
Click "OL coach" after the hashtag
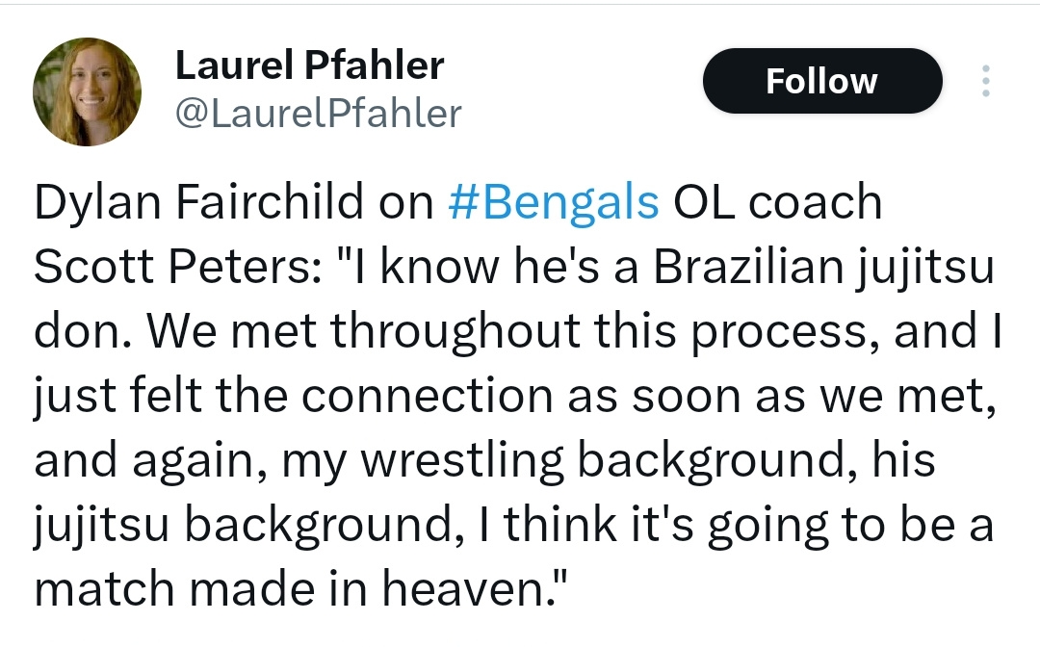pos(777,202)
